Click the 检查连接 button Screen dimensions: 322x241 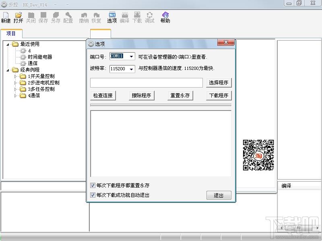point(103,96)
